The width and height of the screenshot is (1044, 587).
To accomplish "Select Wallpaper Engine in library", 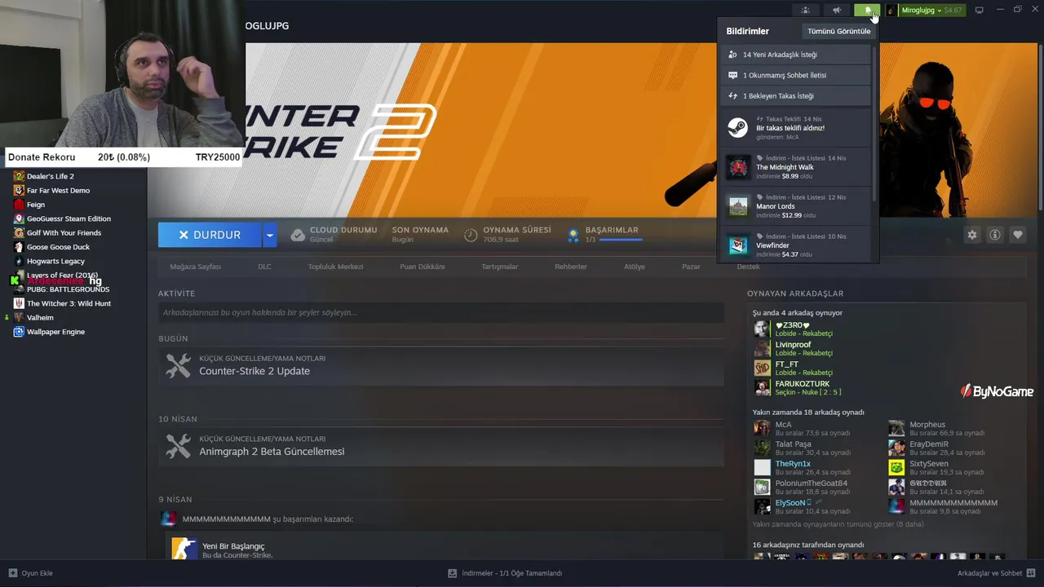I will coord(55,332).
